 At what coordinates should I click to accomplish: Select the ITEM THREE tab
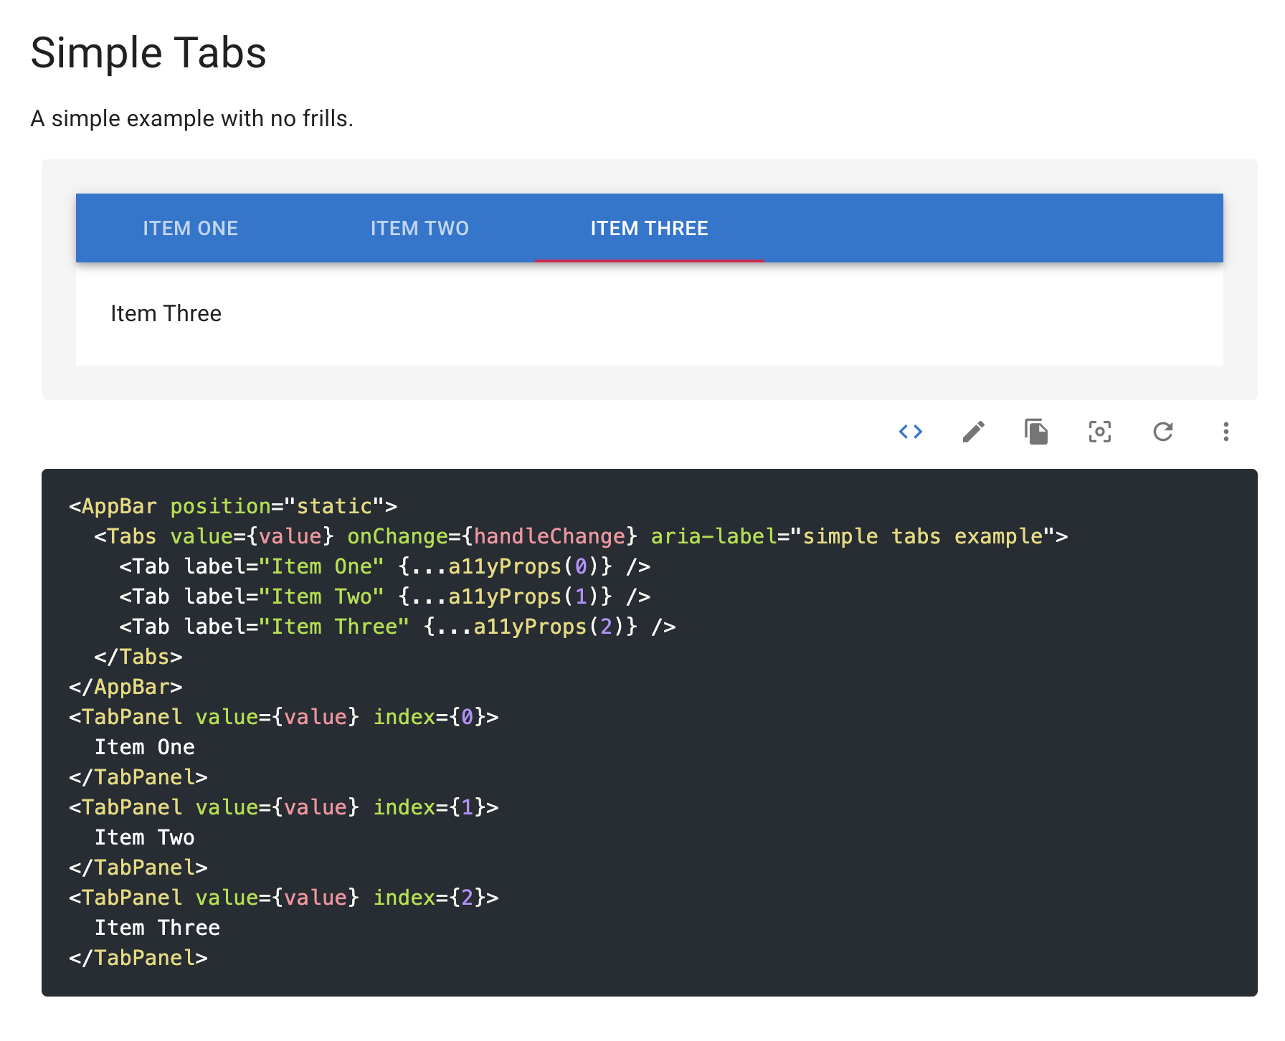pos(650,228)
